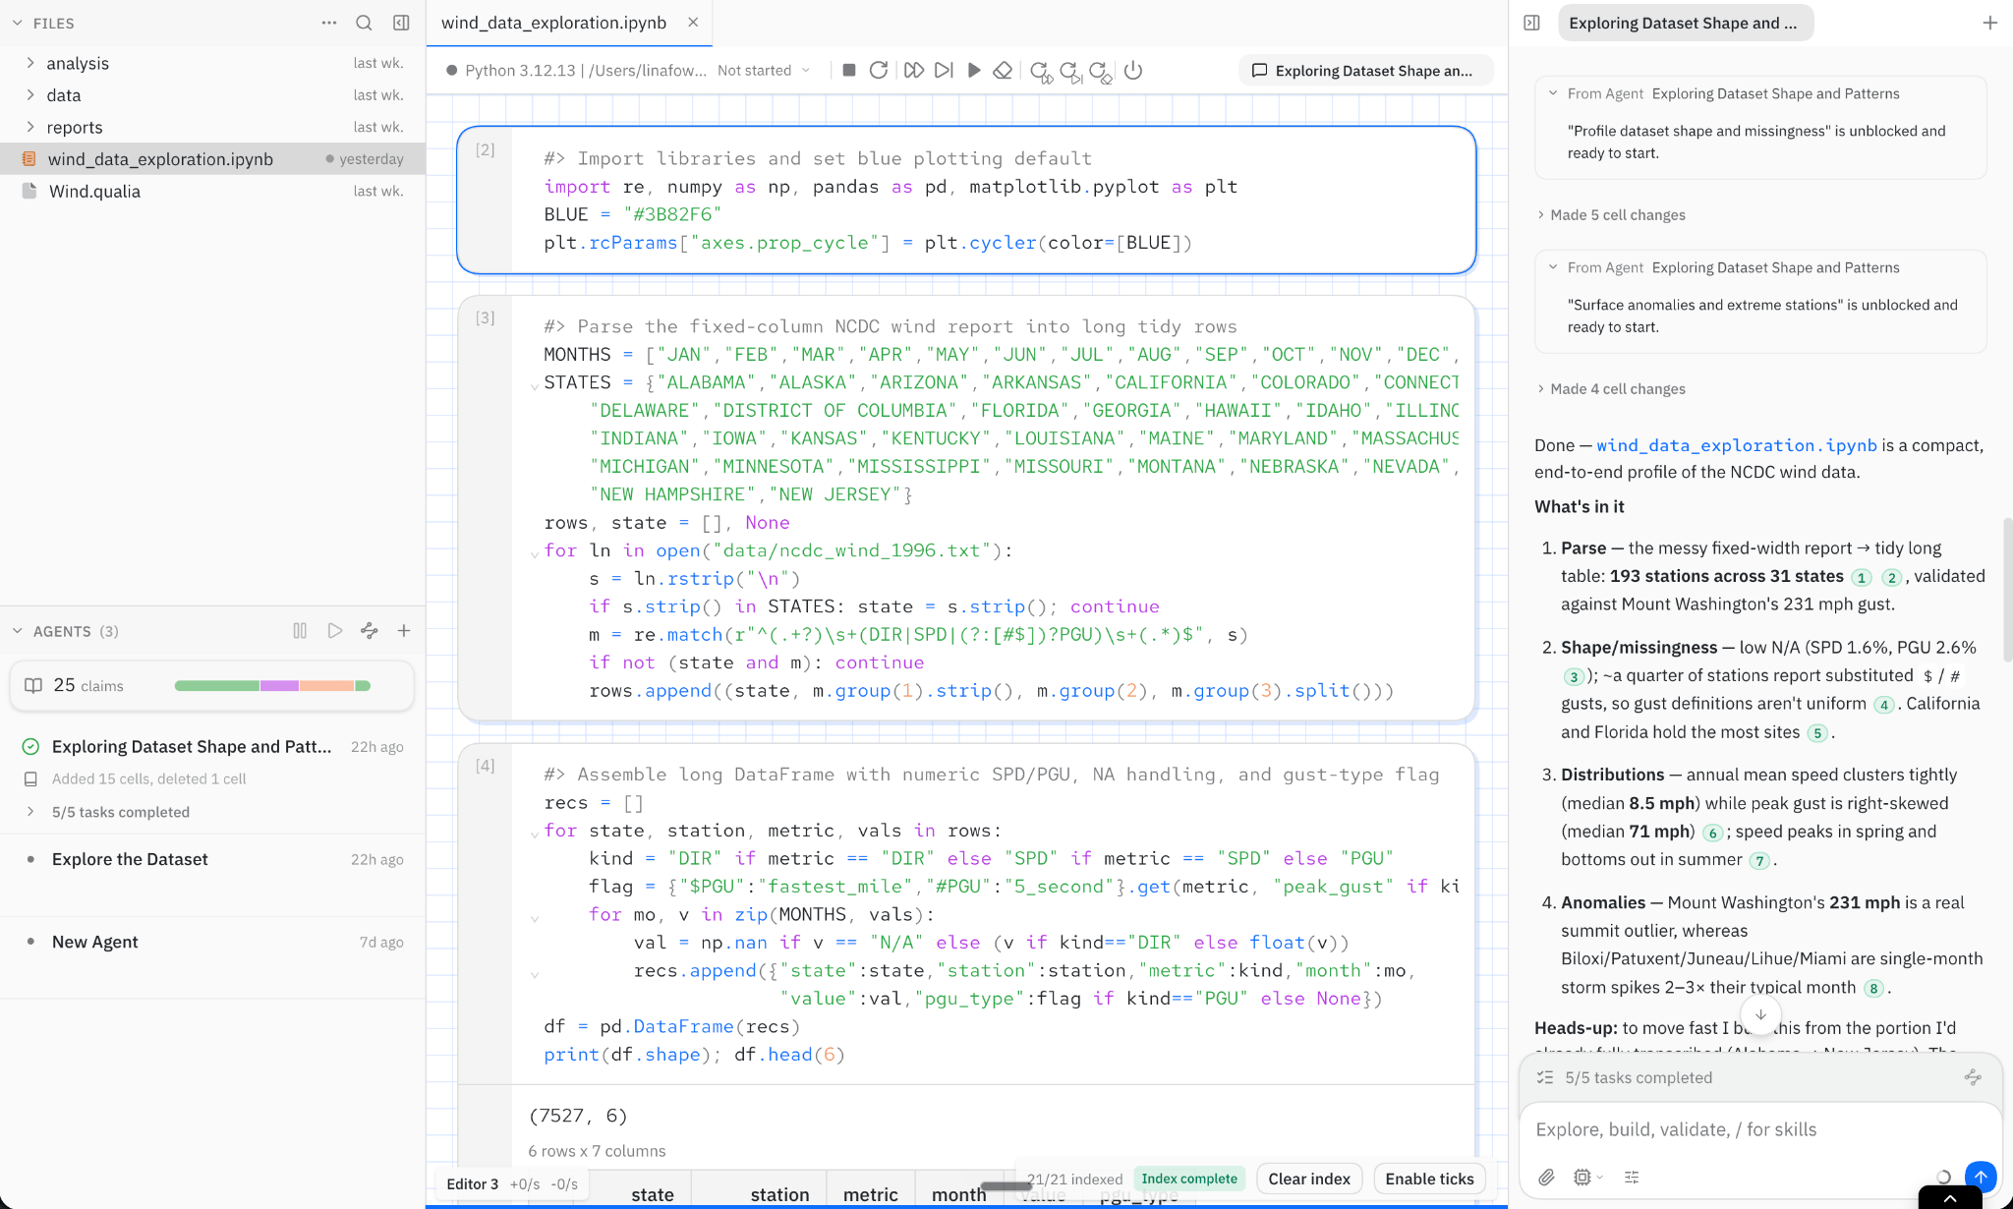Pause all agents in the Agents panel
Screen dimensions: 2013x1209
coord(300,631)
